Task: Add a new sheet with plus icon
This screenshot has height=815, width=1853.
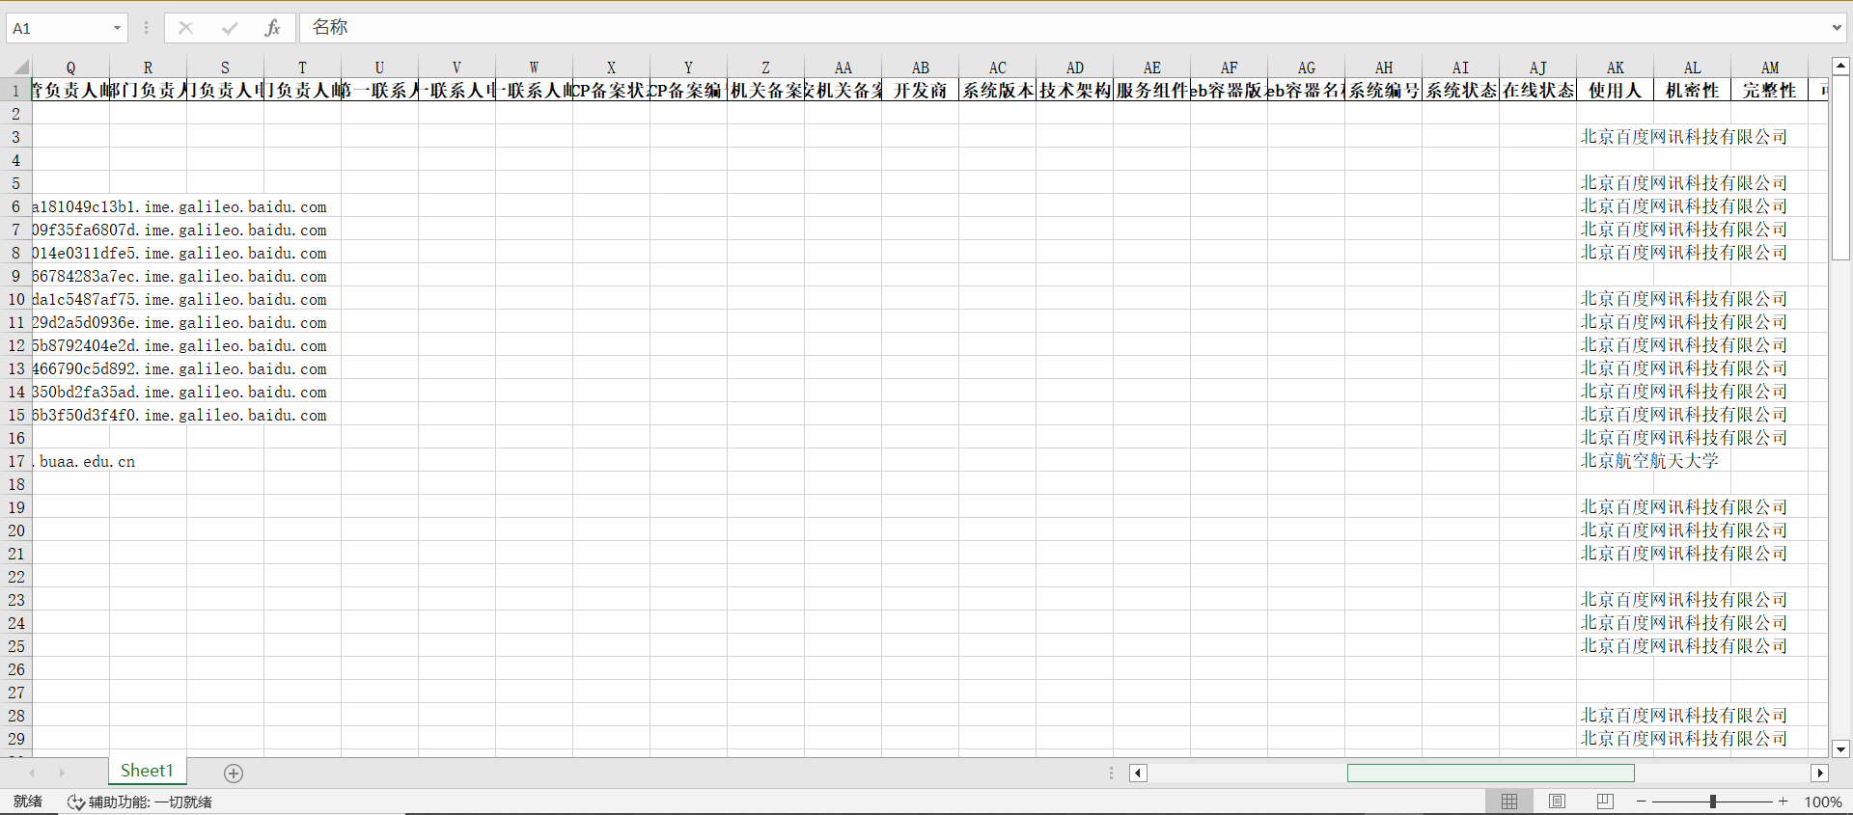Action: 234,773
